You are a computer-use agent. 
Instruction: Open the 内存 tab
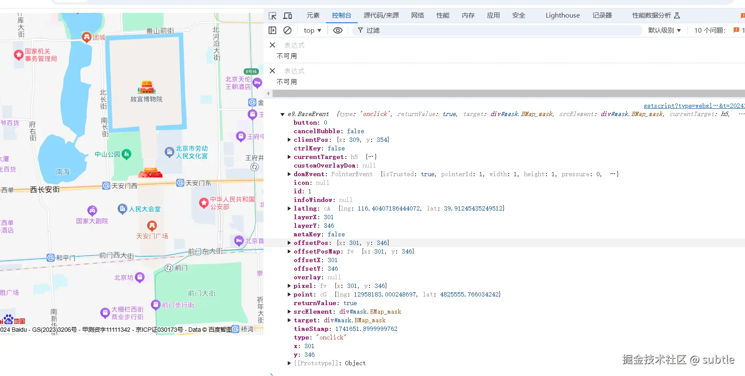(469, 15)
